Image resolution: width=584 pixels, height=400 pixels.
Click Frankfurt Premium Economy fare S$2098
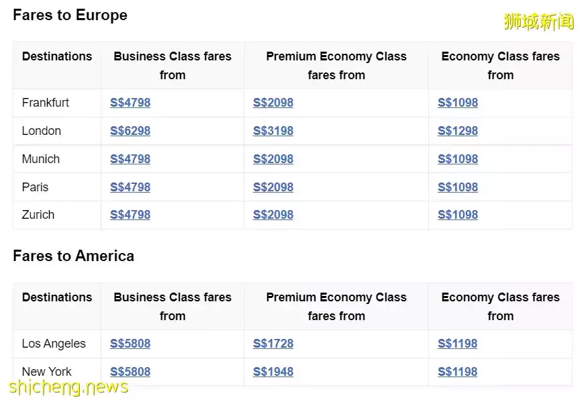point(273,103)
